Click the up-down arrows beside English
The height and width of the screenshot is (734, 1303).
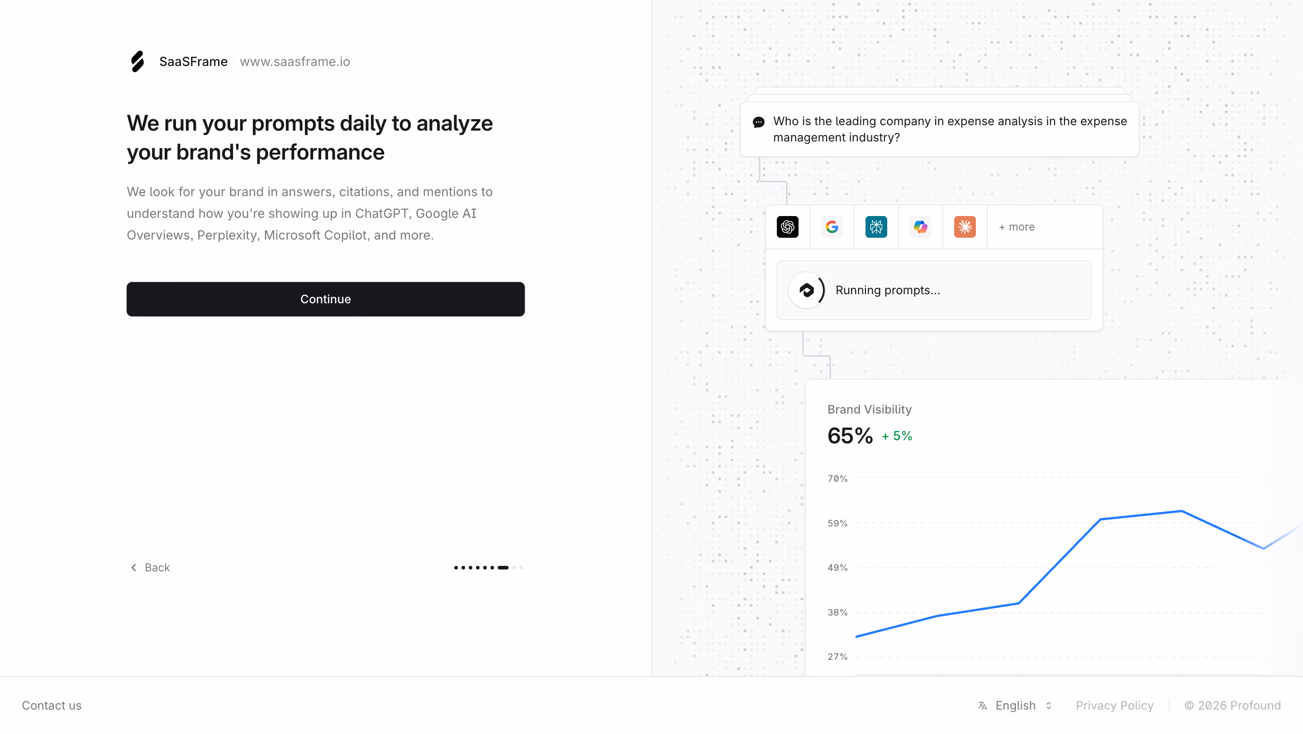click(x=1049, y=705)
